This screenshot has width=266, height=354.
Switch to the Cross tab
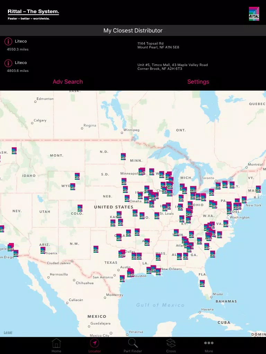pyautogui.click(x=171, y=345)
